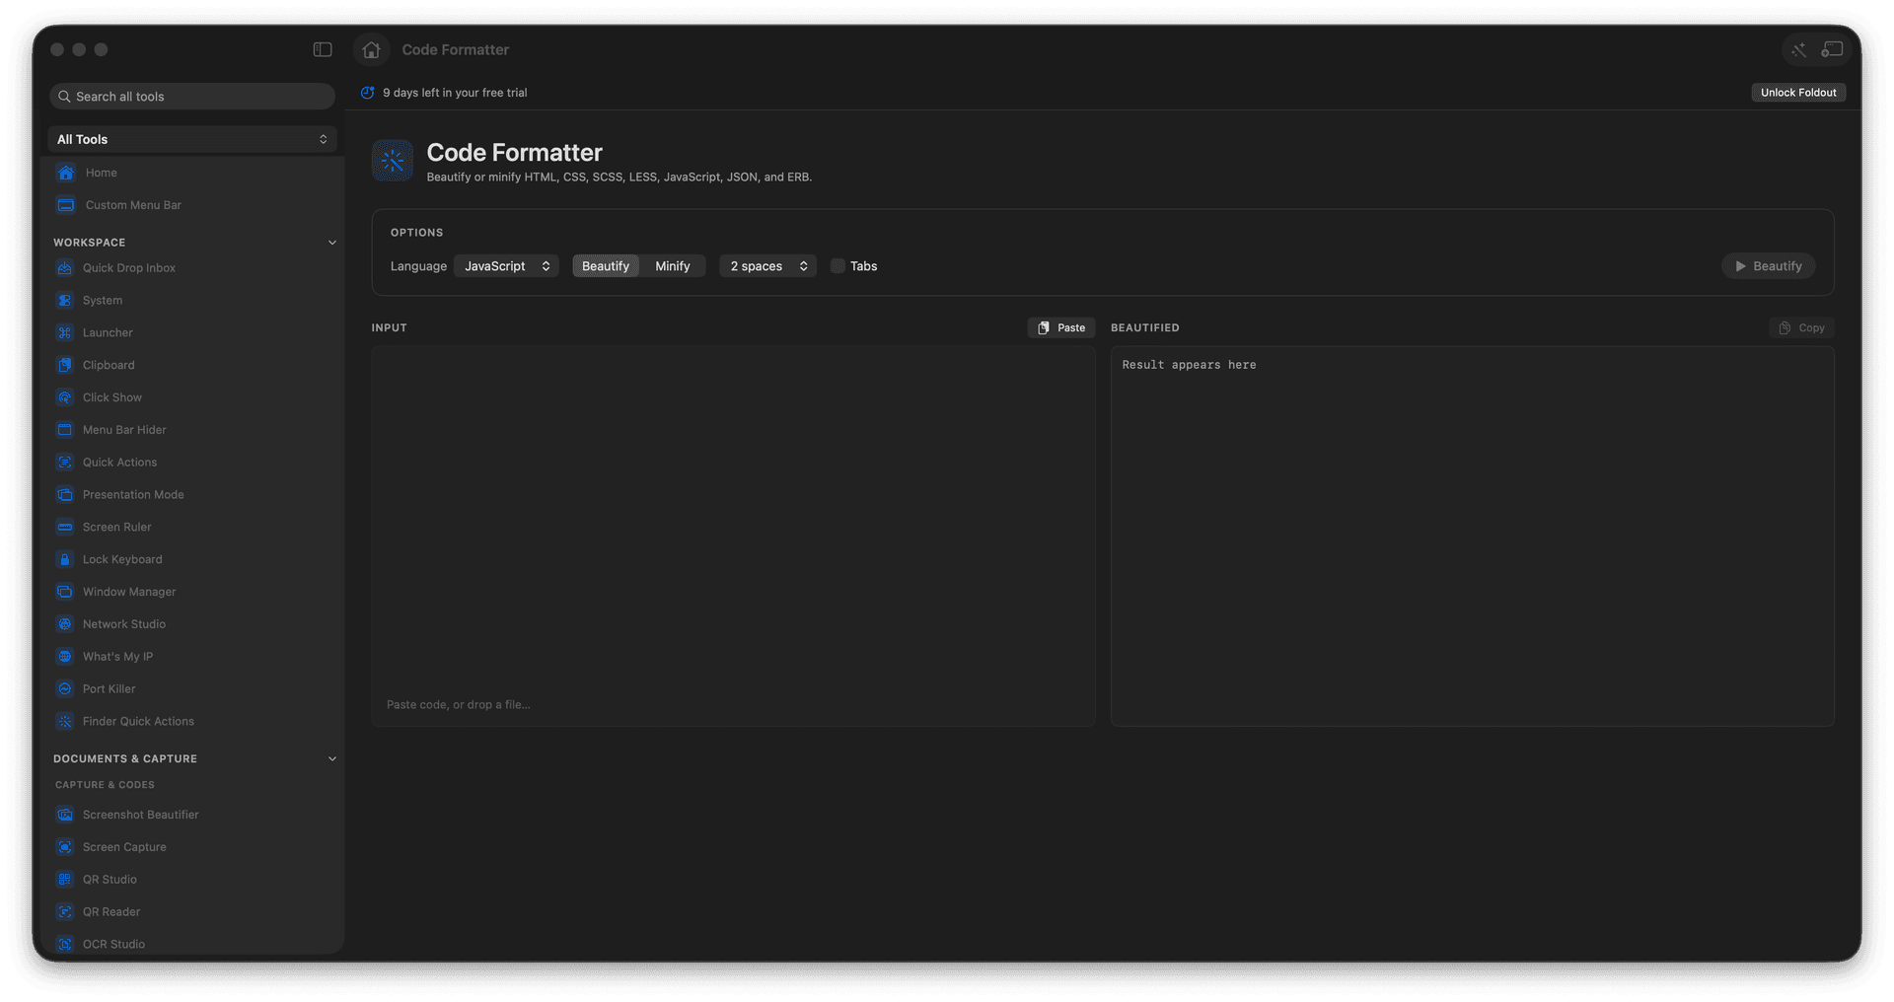Click the free trial clock icon

coord(367,93)
